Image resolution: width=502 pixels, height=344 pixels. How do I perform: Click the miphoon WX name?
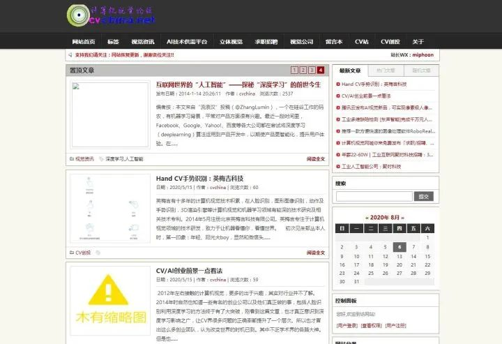click(x=423, y=54)
